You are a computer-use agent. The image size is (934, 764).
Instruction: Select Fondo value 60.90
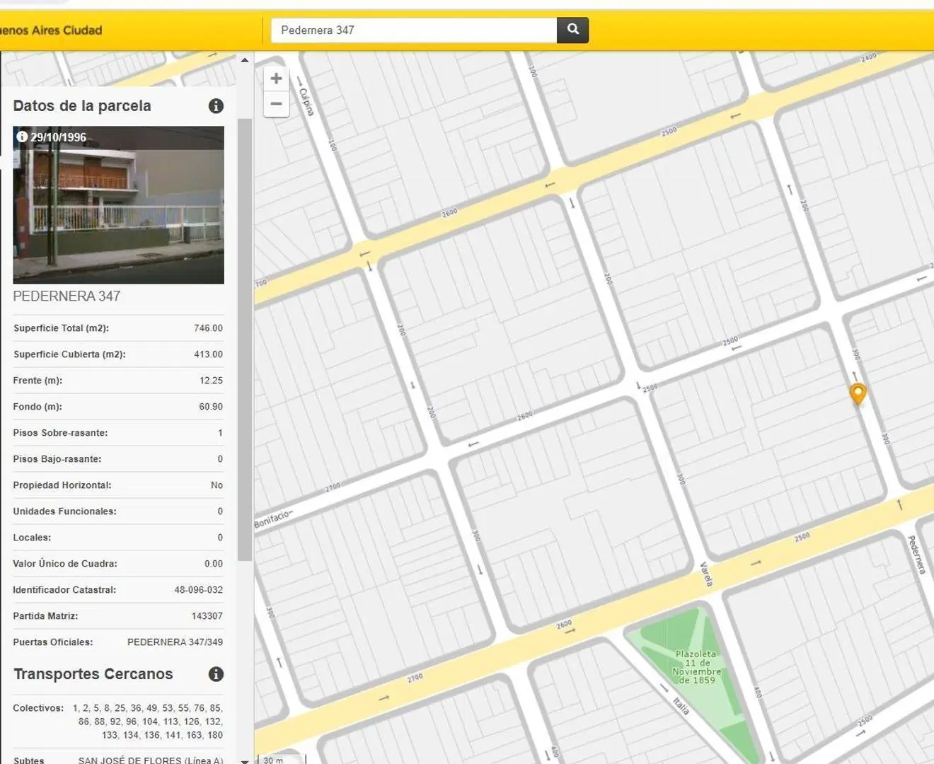[211, 407]
